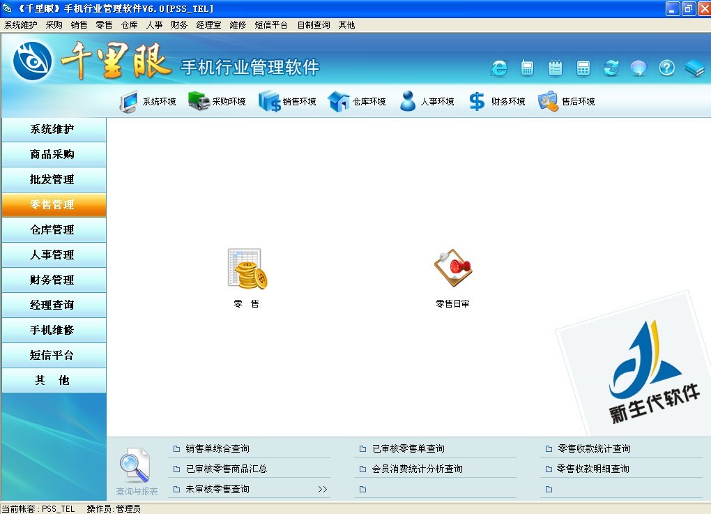Restore the window with title bar button
Screen dimensions: 711x514
tap(688, 8)
